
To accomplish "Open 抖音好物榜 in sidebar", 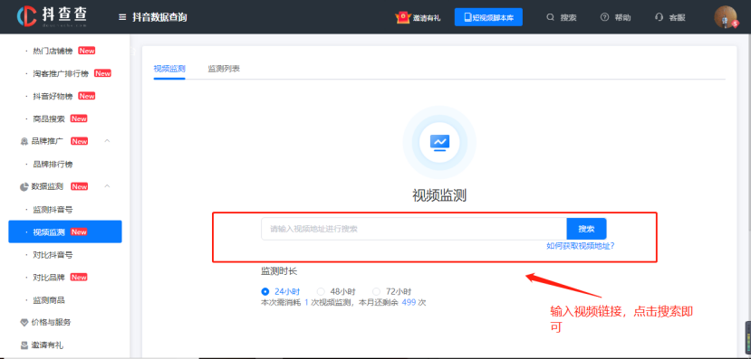I will tap(53, 96).
